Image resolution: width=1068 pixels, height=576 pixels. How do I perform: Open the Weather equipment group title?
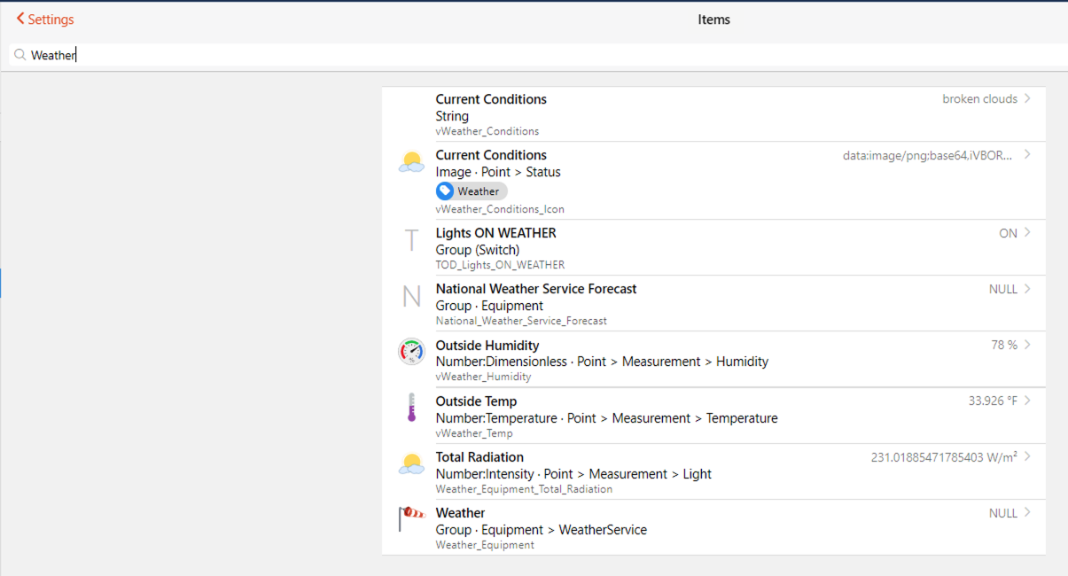[x=460, y=513]
